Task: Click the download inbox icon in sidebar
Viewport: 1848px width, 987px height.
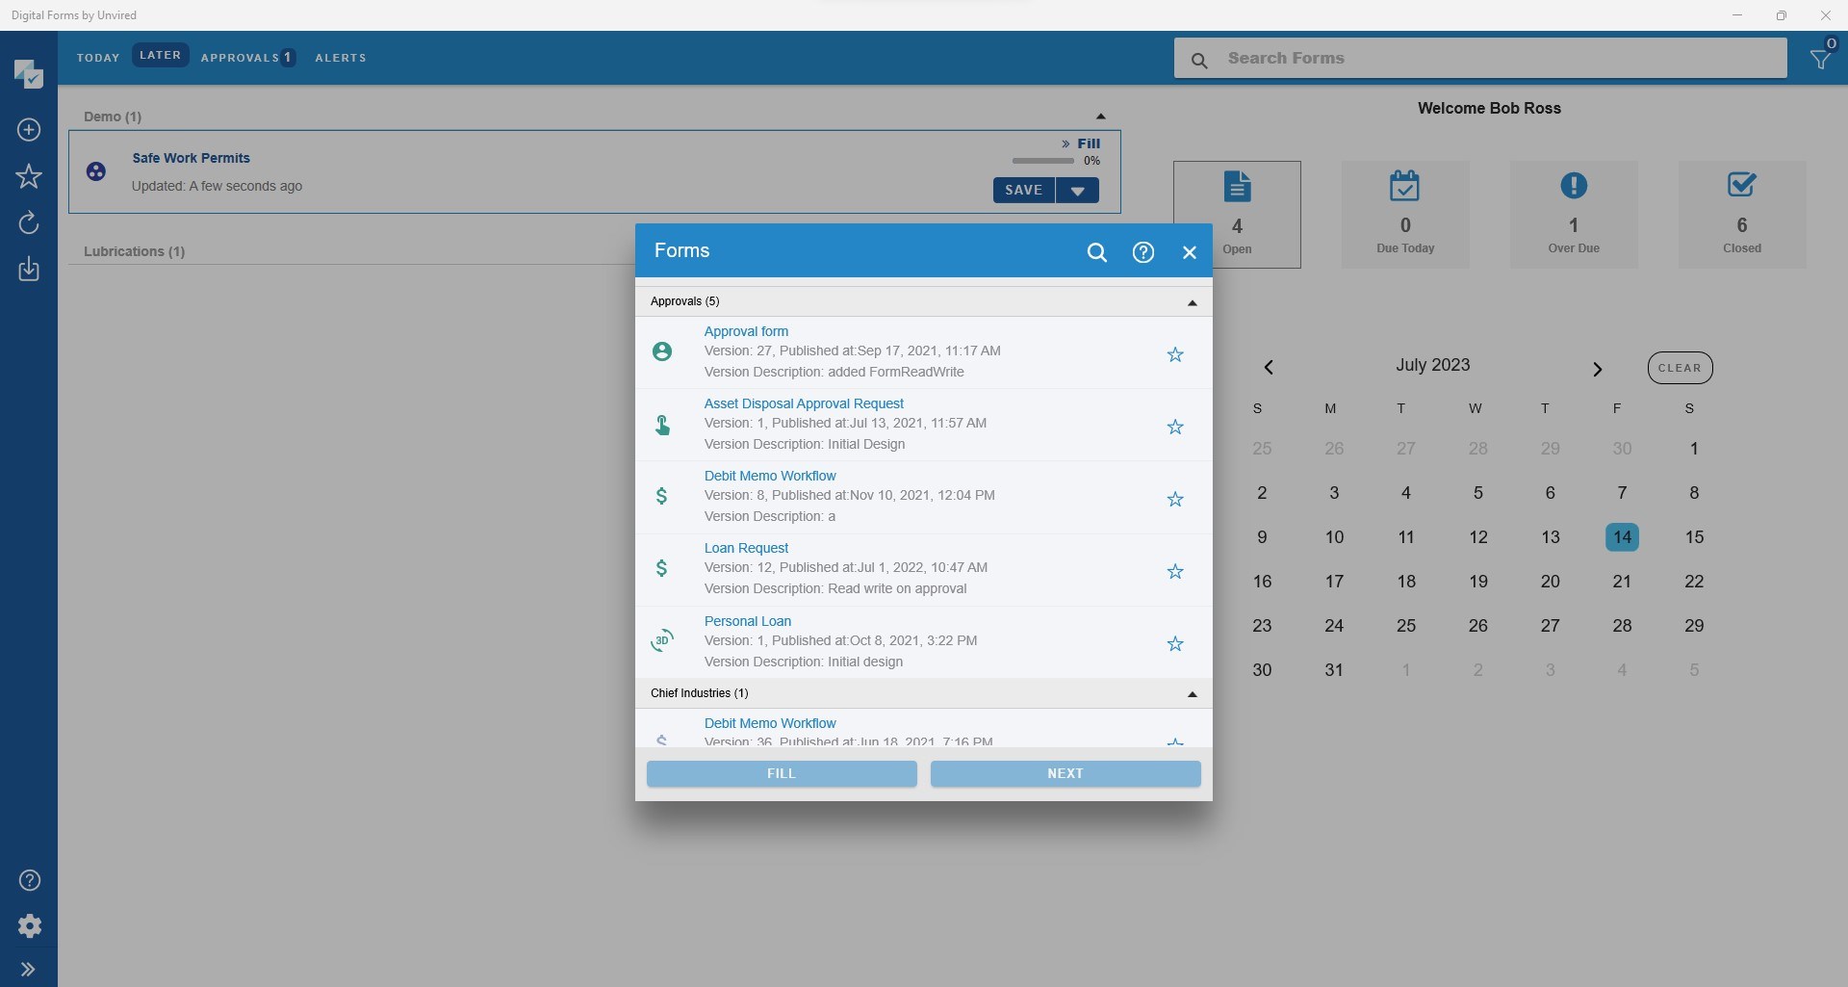Action: click(x=29, y=269)
